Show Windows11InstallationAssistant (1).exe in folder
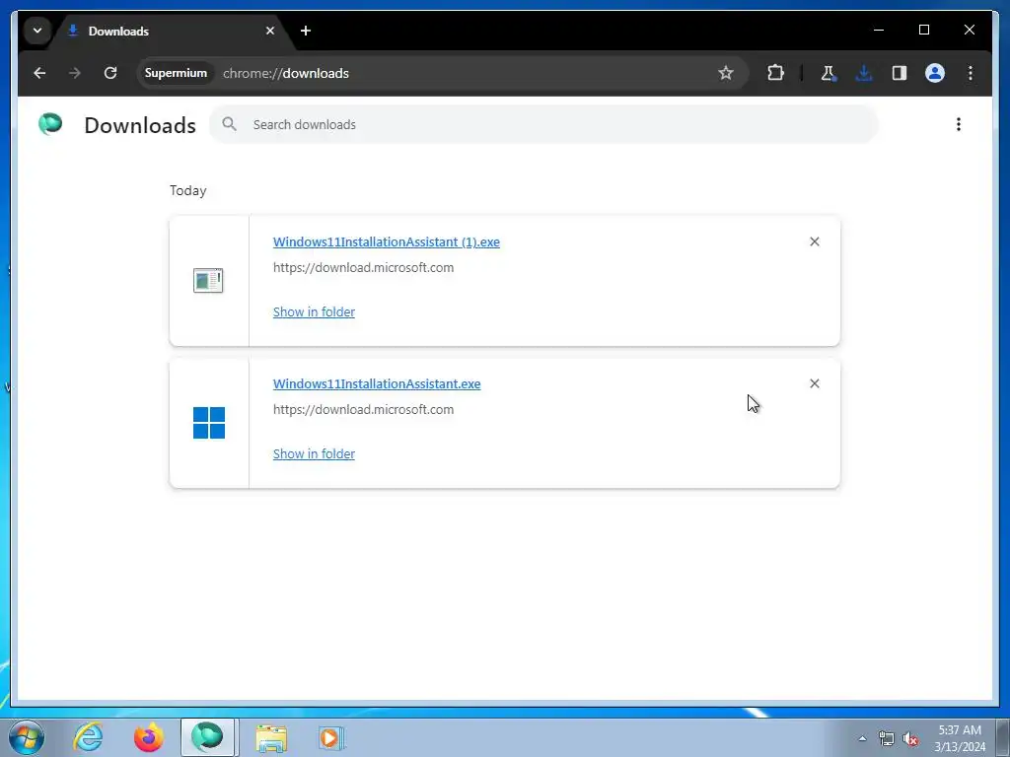1010x757 pixels. click(314, 312)
